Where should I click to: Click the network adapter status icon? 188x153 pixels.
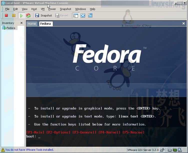click(x=175, y=150)
